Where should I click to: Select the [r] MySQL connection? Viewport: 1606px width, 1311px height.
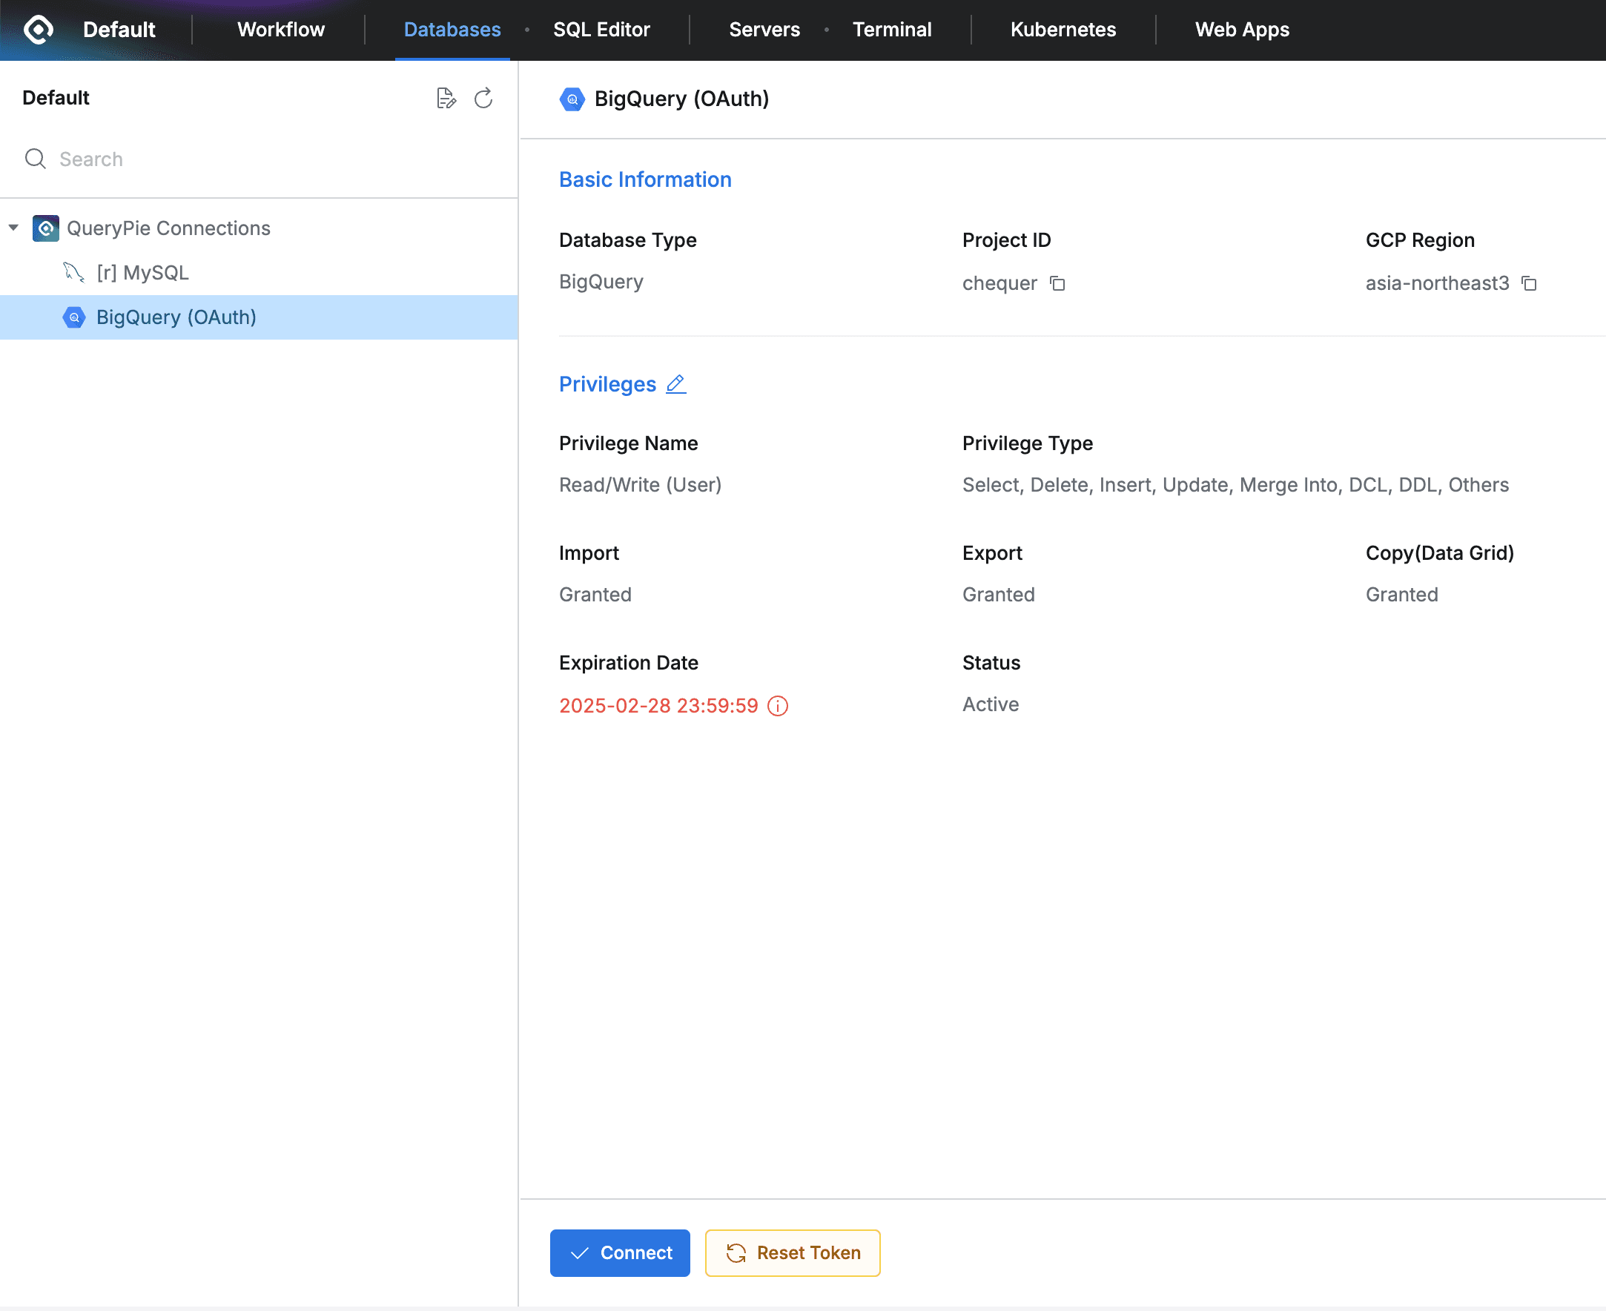tap(143, 272)
